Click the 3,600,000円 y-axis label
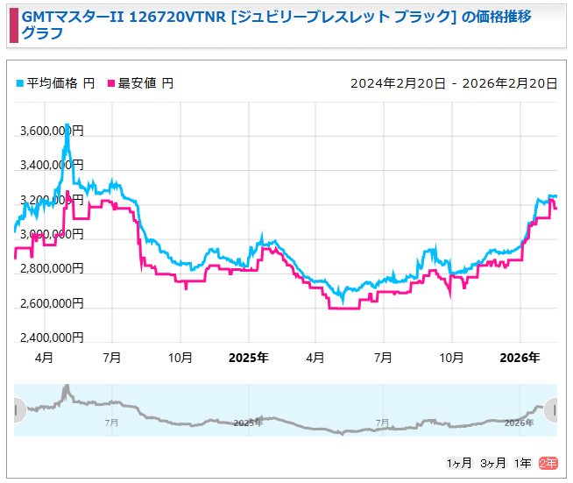Viewport: 573px width, 483px height. pos(51,131)
